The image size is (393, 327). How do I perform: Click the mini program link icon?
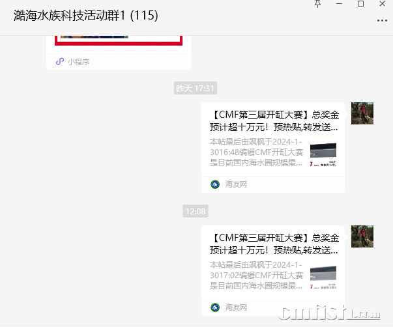pos(60,61)
